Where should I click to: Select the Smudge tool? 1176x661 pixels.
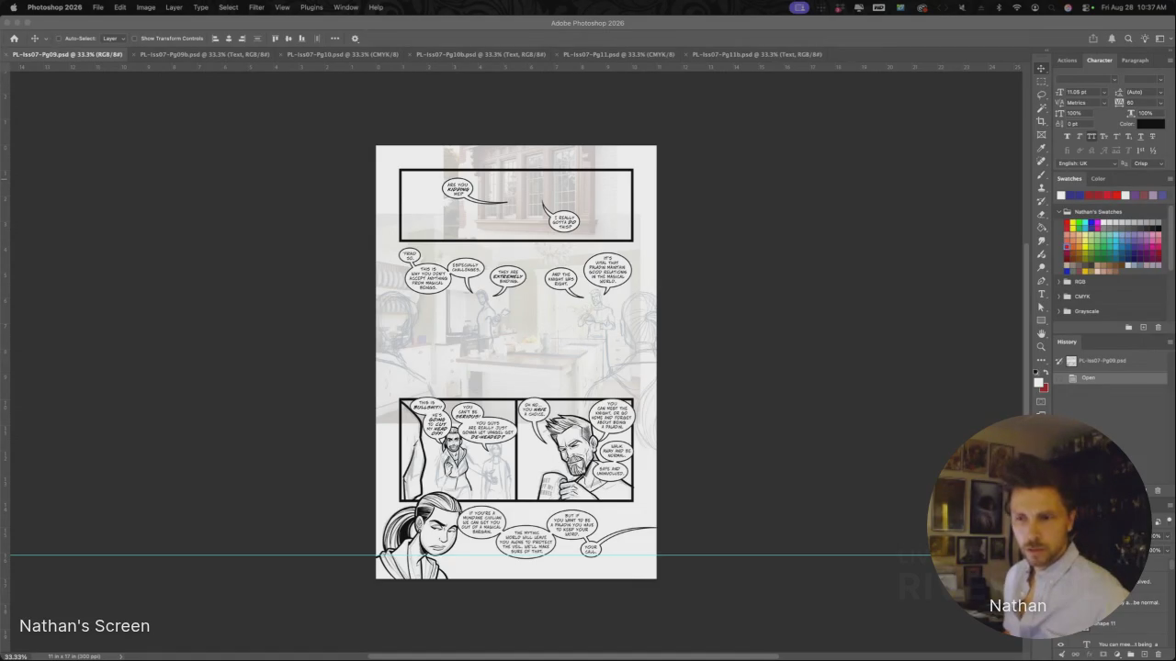pyautogui.click(x=1041, y=241)
